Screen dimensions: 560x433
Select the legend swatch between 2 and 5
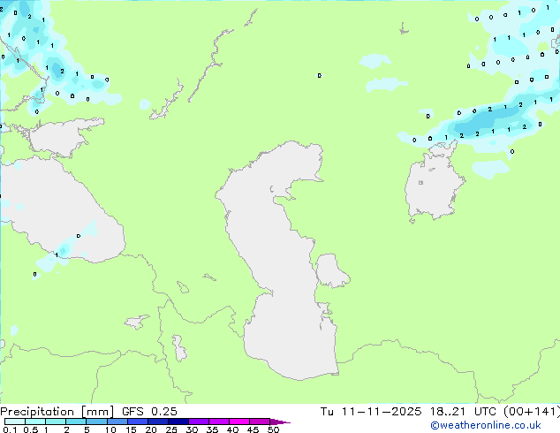tap(76, 422)
